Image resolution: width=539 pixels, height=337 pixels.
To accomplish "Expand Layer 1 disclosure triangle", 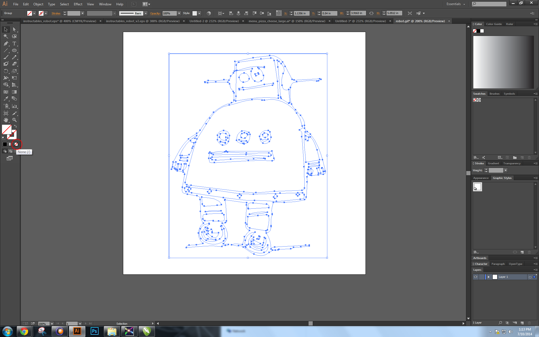I will pyautogui.click(x=489, y=277).
